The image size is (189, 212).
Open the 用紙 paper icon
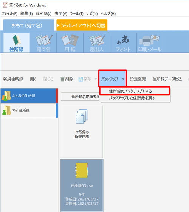(70, 43)
